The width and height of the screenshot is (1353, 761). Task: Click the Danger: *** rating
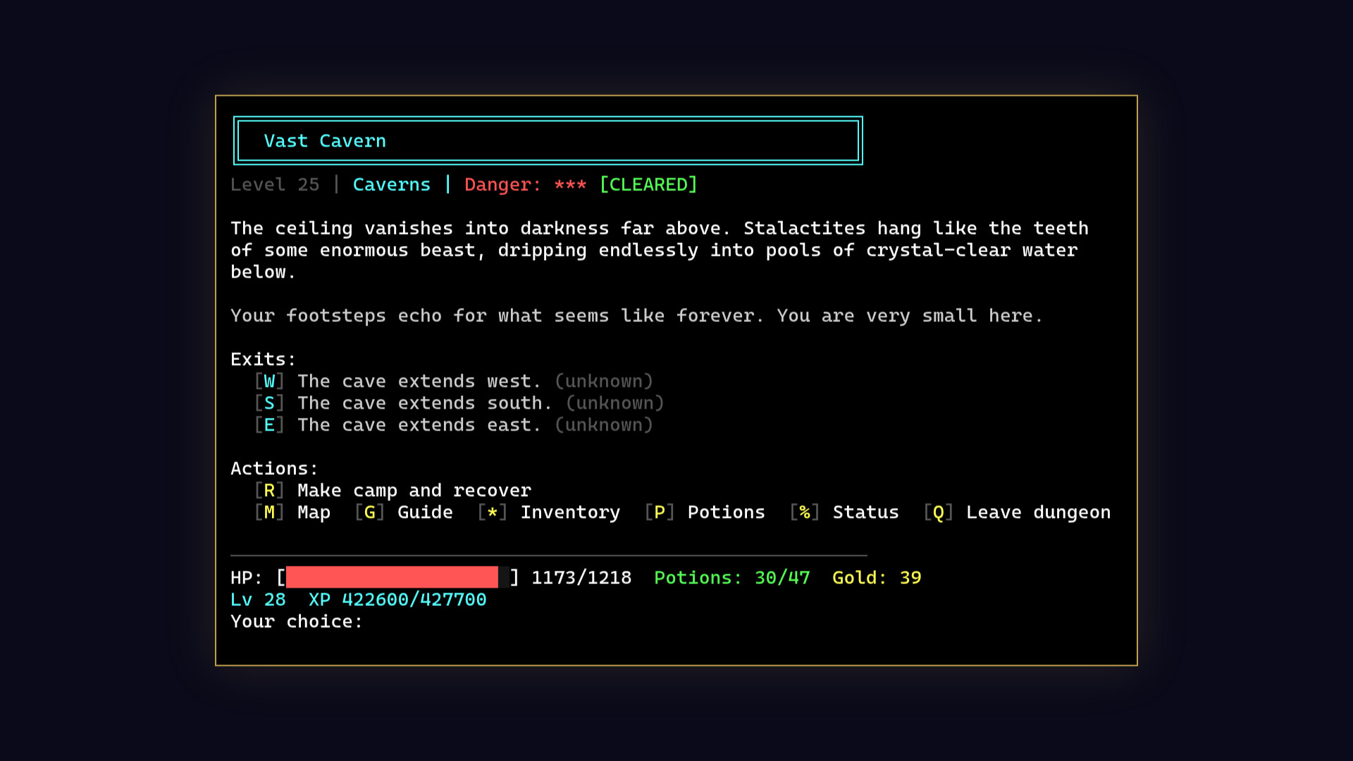pos(526,185)
